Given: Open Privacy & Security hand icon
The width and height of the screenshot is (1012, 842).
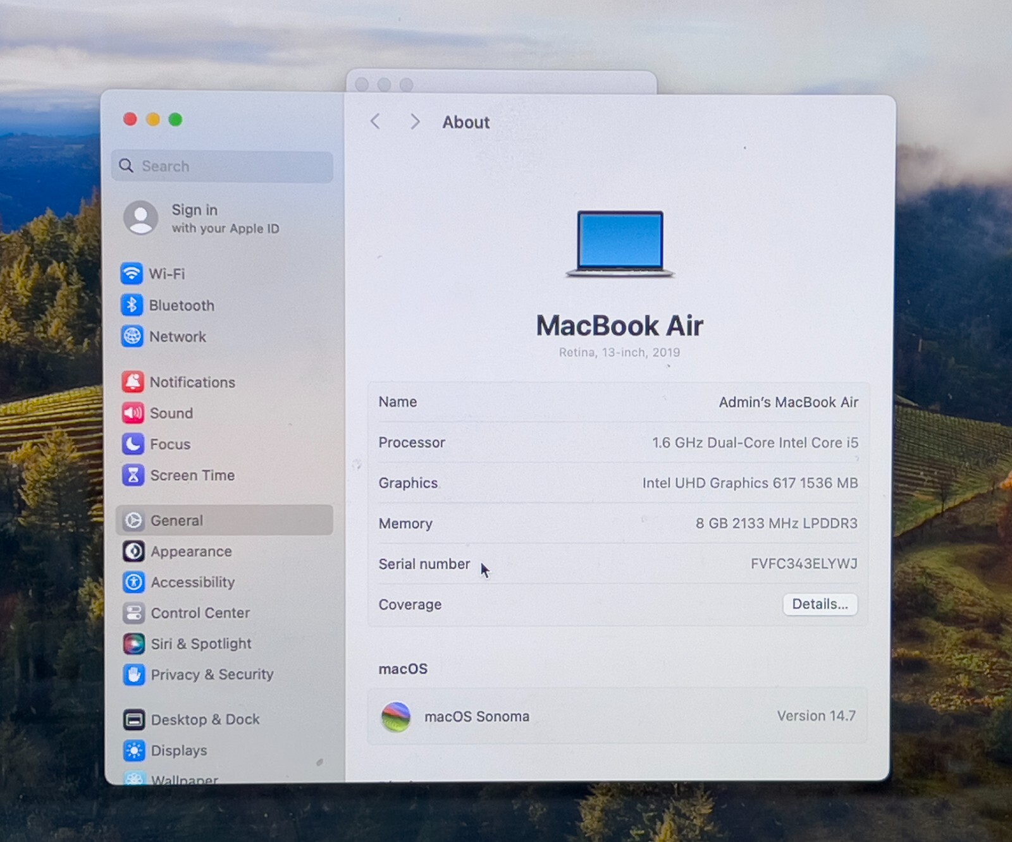Looking at the screenshot, I should pyautogui.click(x=133, y=674).
